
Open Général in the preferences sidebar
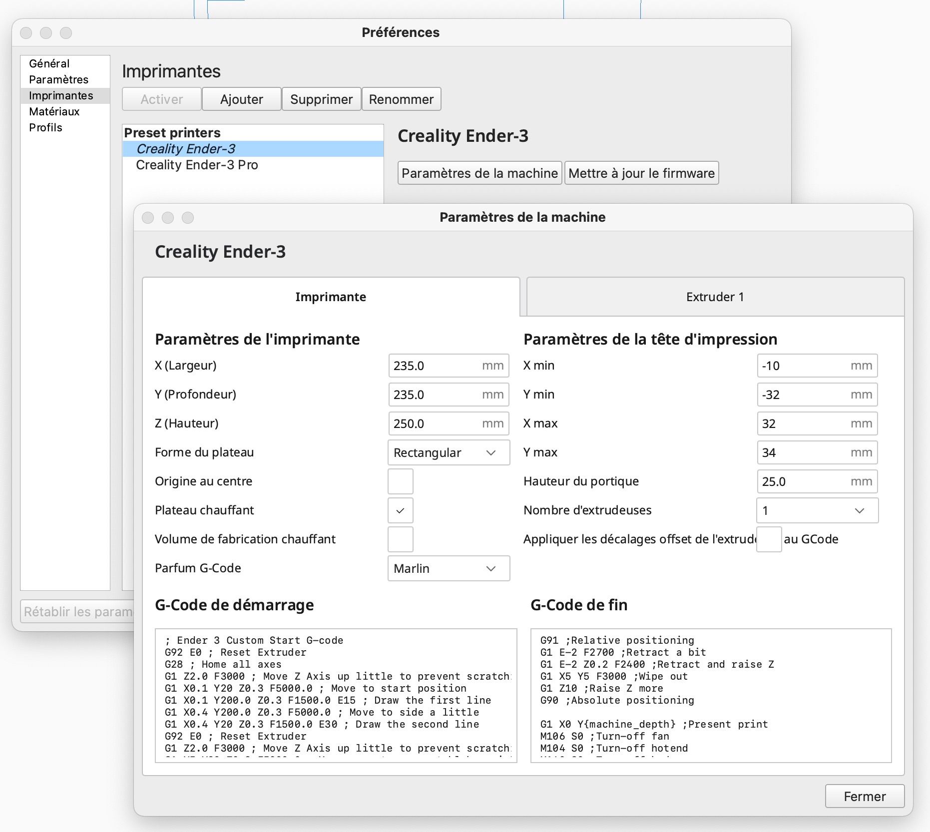[49, 63]
